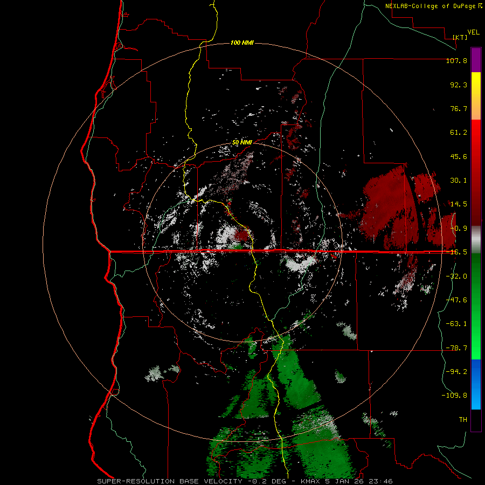Pick the purple segment of velocity color bar
This screenshot has height=485, width=485.
point(476,60)
